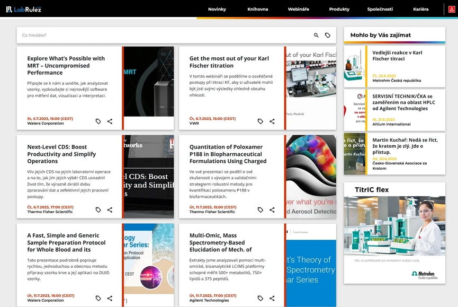Click 'Waters Corporation' on MRT card
Viewport: 458px width, 307px height.
46,124
